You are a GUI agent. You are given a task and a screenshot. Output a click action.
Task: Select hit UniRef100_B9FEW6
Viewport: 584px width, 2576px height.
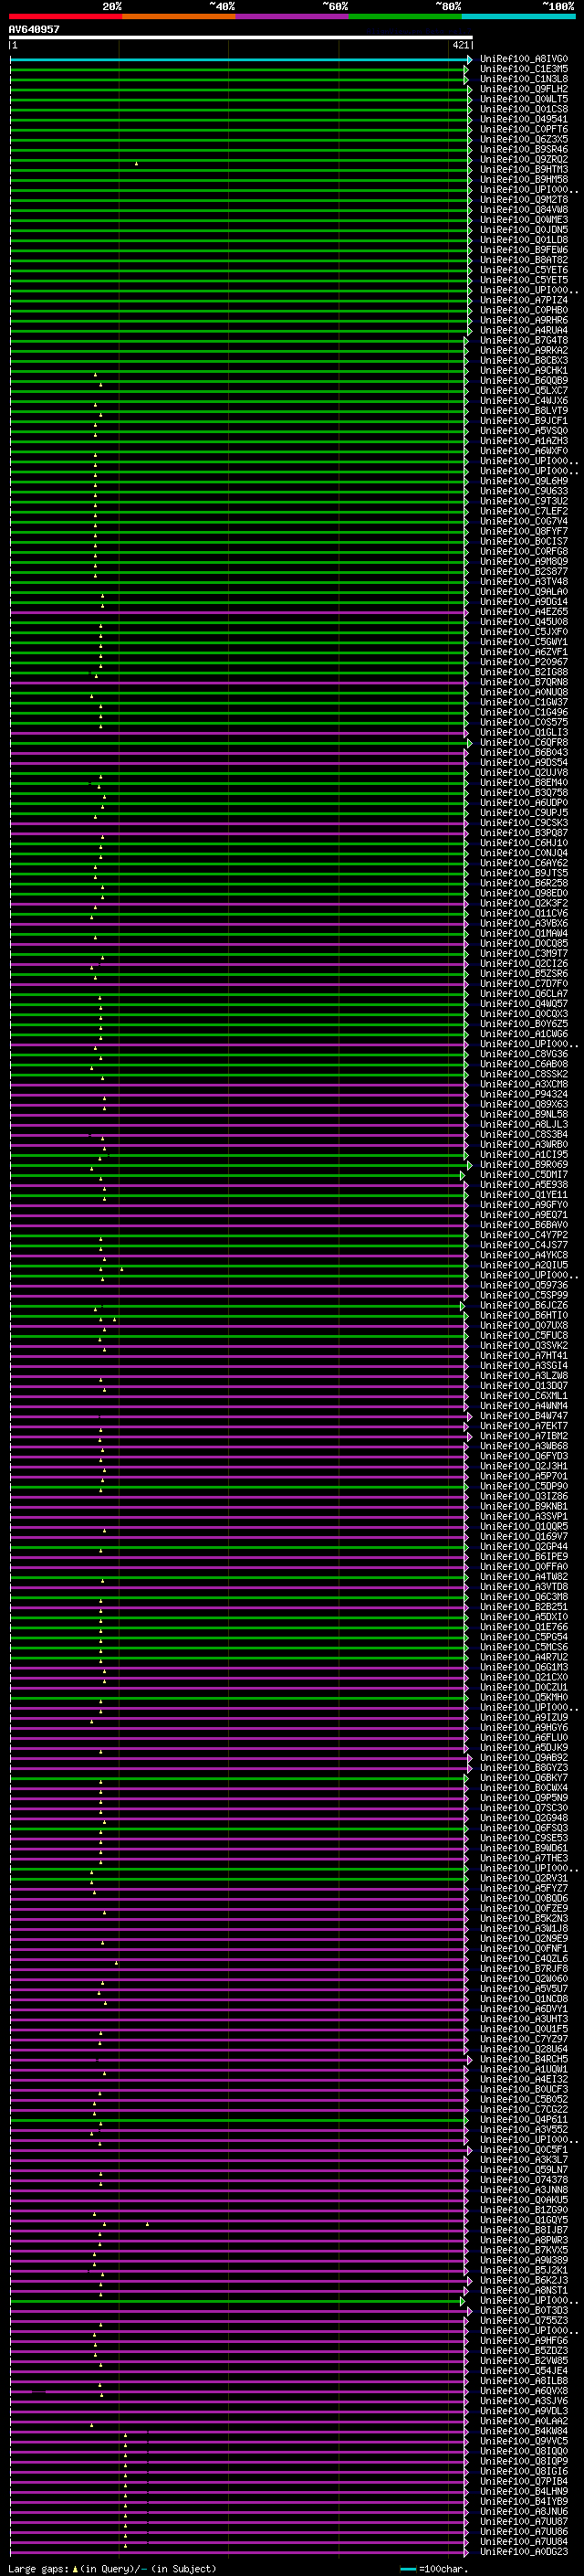[524, 250]
